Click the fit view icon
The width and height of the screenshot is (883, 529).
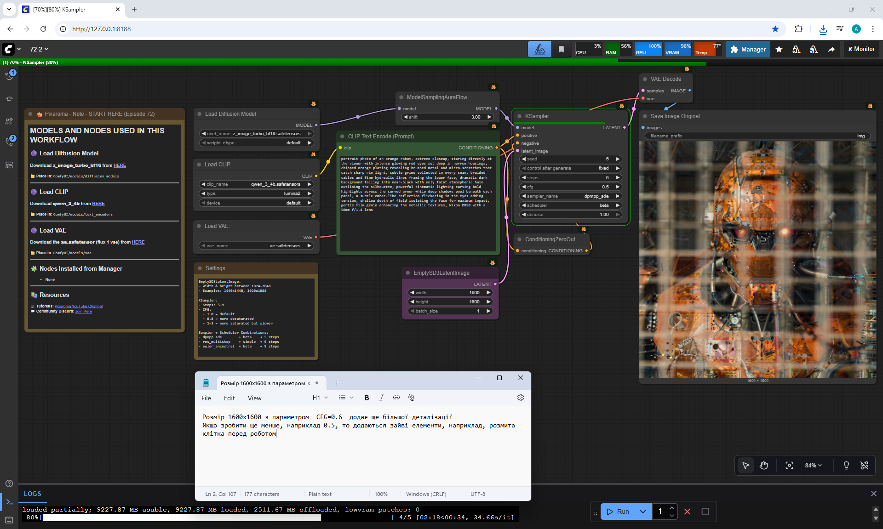tap(789, 466)
